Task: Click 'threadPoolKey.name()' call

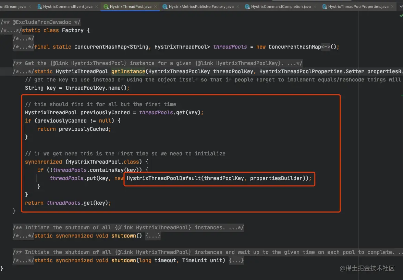Action: point(96,88)
